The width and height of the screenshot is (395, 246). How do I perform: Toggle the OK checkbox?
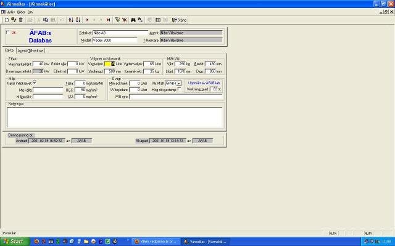point(7,32)
